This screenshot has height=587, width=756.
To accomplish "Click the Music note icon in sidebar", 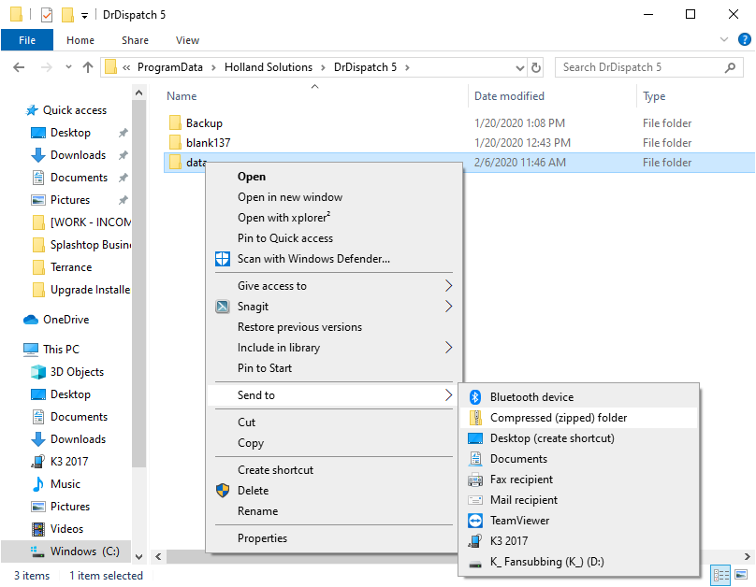I will pyautogui.click(x=38, y=484).
